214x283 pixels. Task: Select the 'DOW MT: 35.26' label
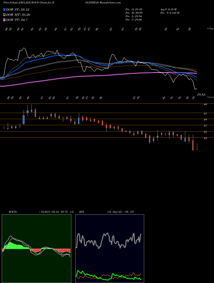(x=18, y=15)
